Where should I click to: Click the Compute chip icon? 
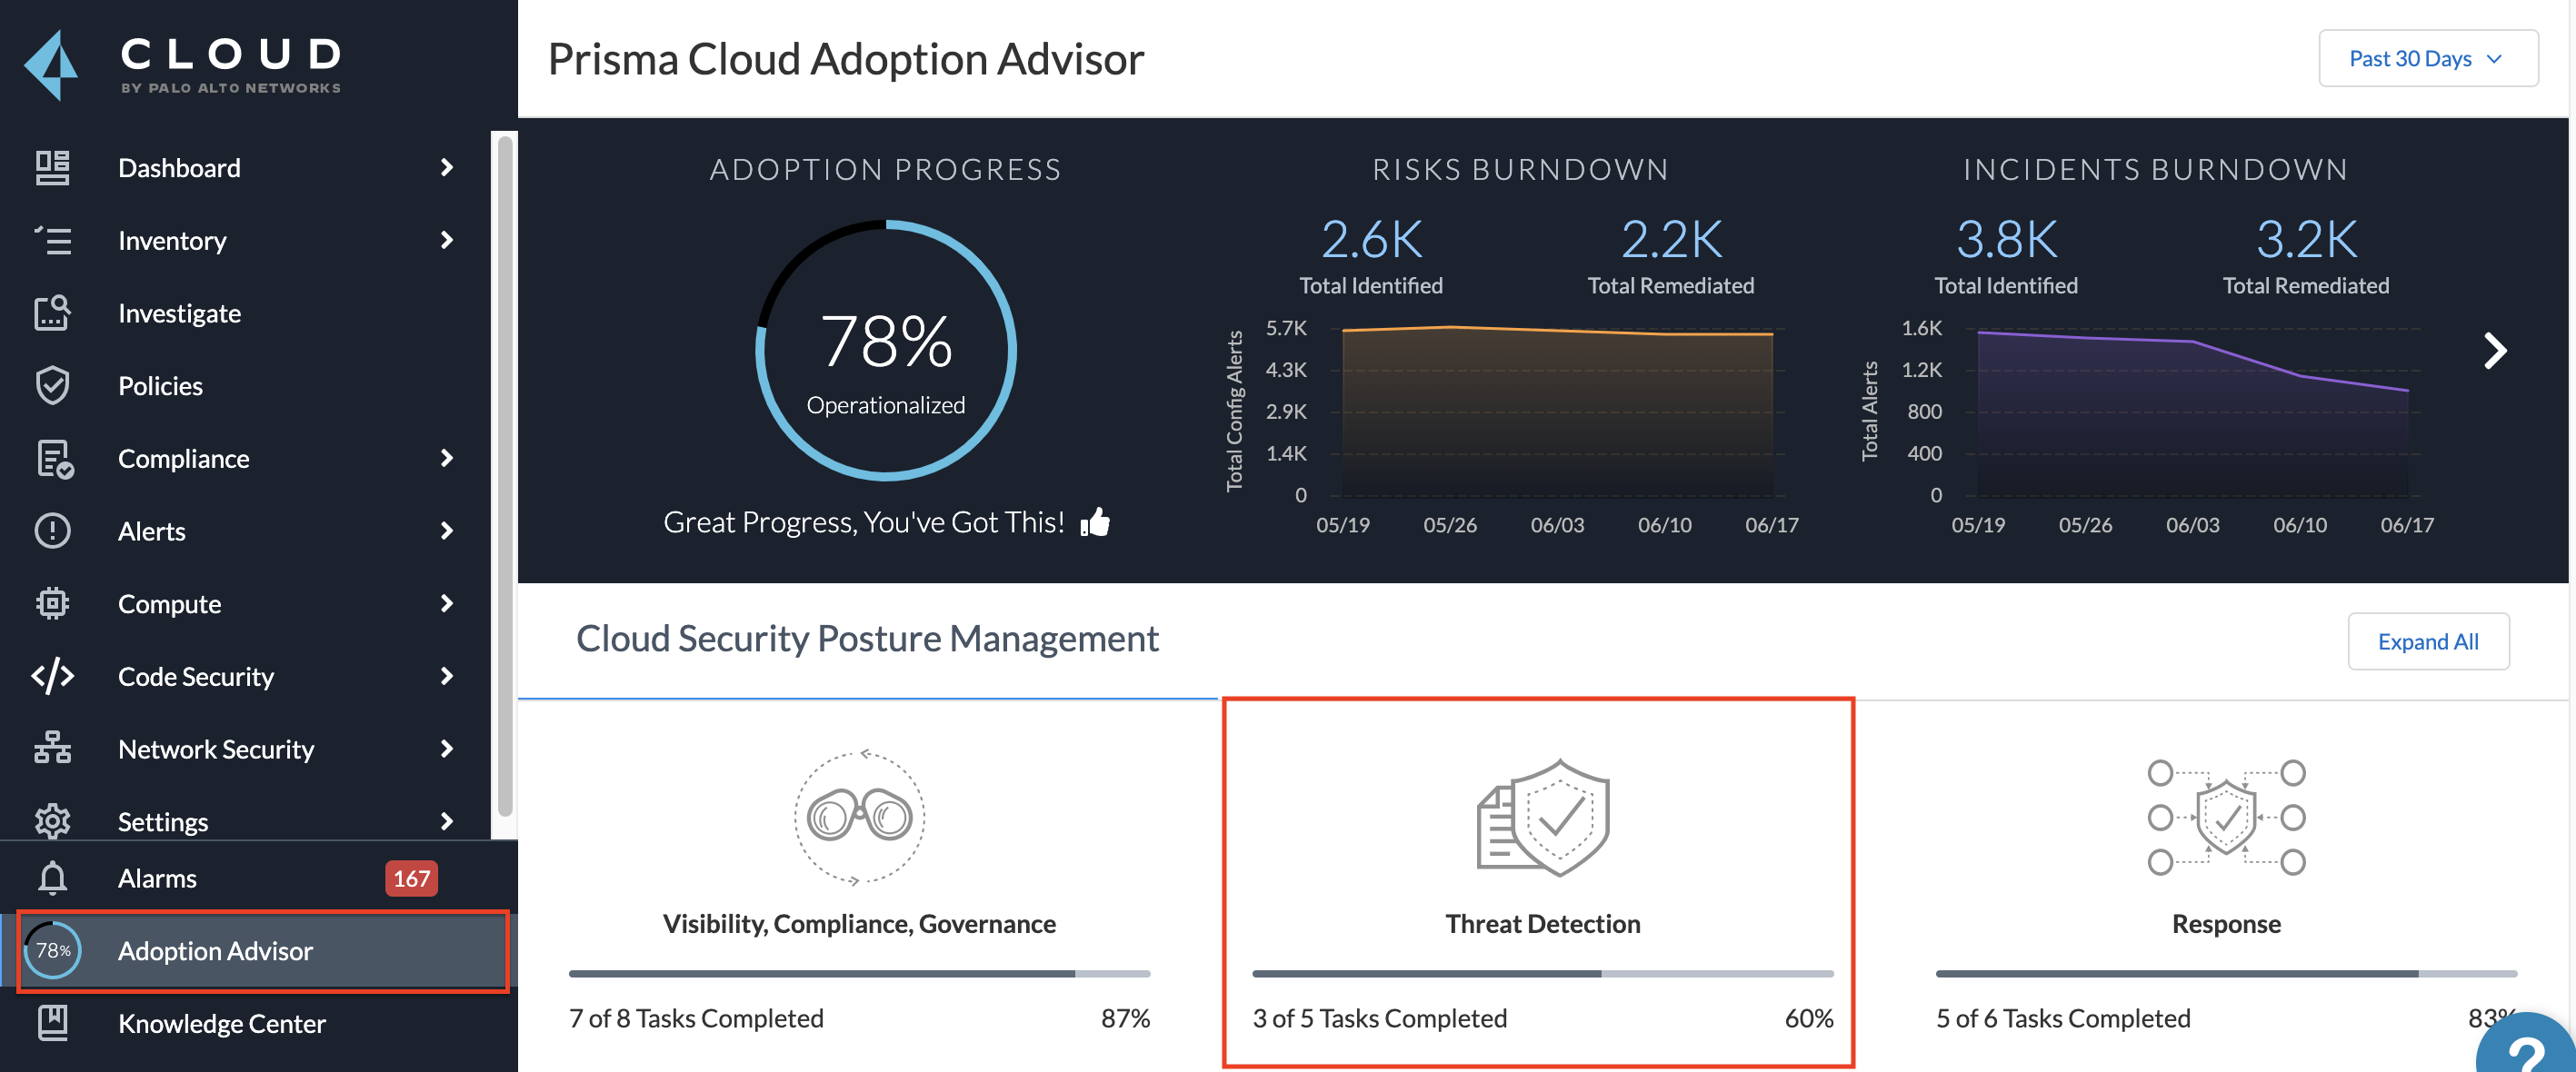click(x=52, y=603)
